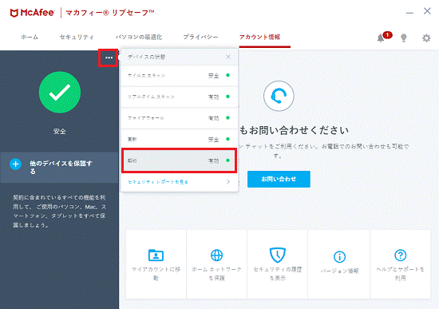Switch to the ホーム tab
The height and width of the screenshot is (309, 439).
point(30,37)
